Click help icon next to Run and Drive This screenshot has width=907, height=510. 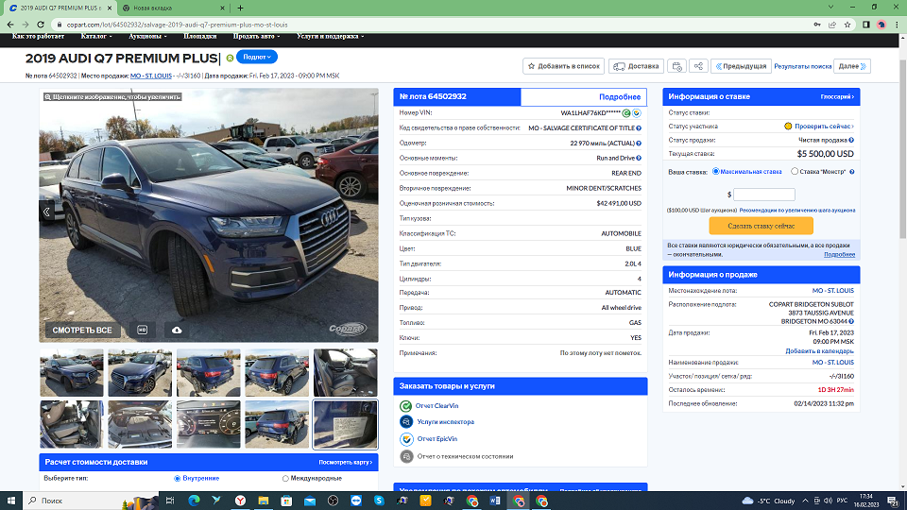tap(639, 158)
